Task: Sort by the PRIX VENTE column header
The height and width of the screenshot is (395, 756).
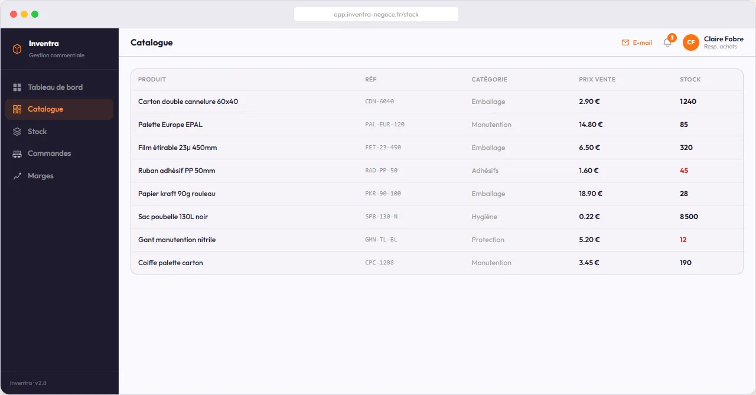Action: tap(597, 80)
